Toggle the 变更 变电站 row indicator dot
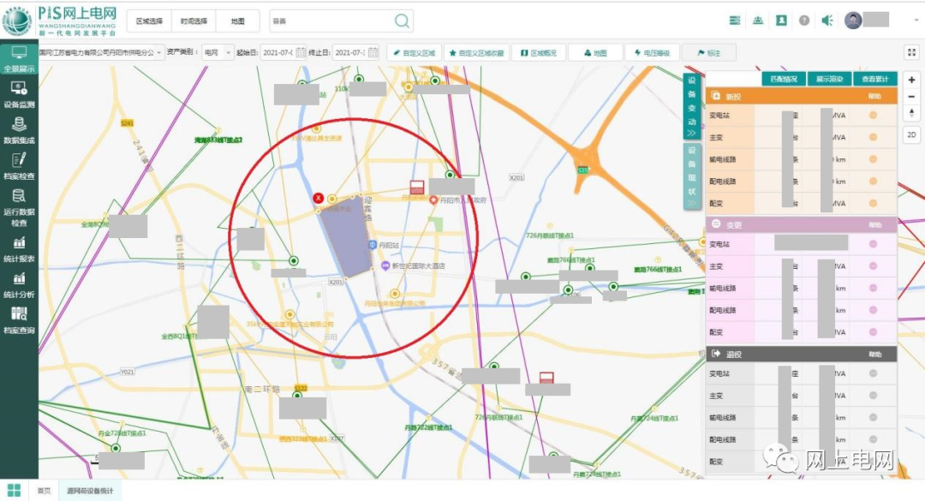 click(873, 244)
